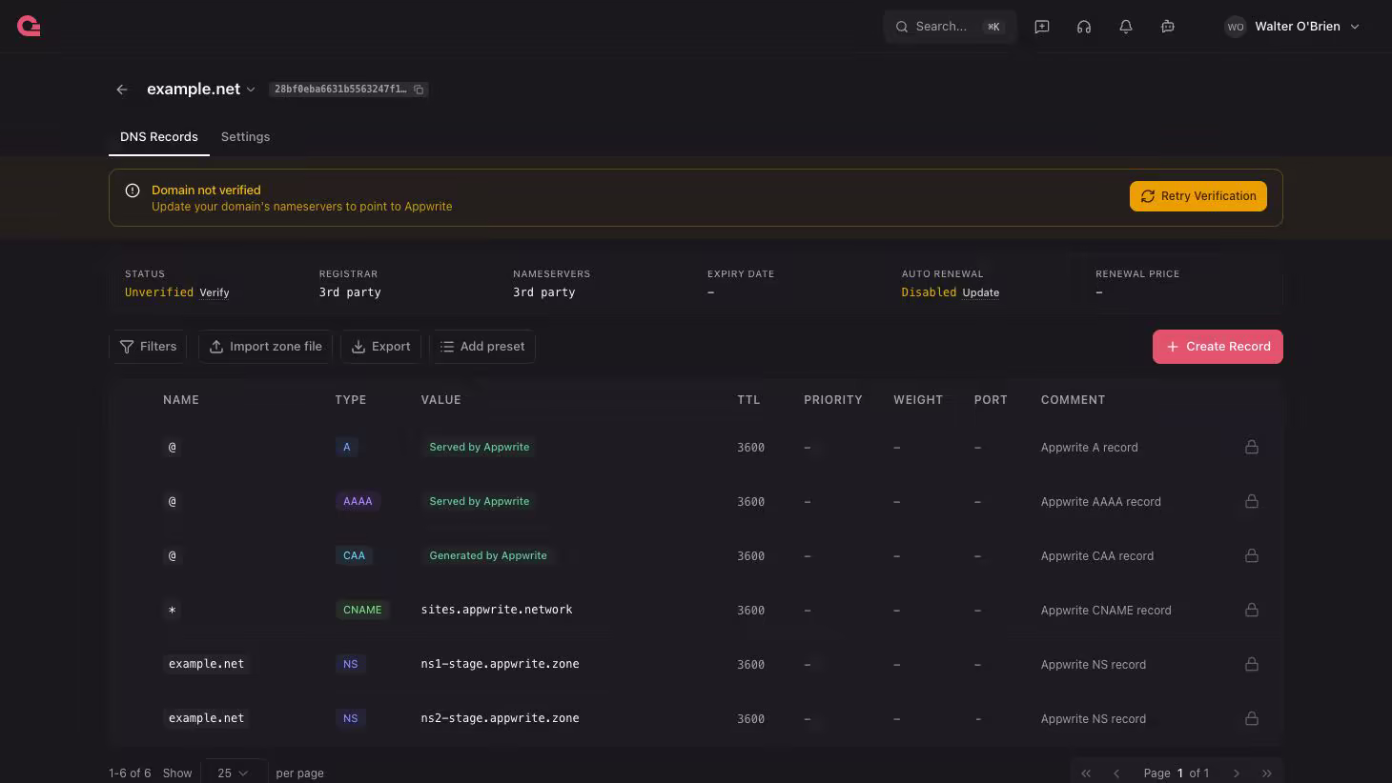Click the PORT column header
This screenshot has height=783, width=1392.
coord(991,400)
